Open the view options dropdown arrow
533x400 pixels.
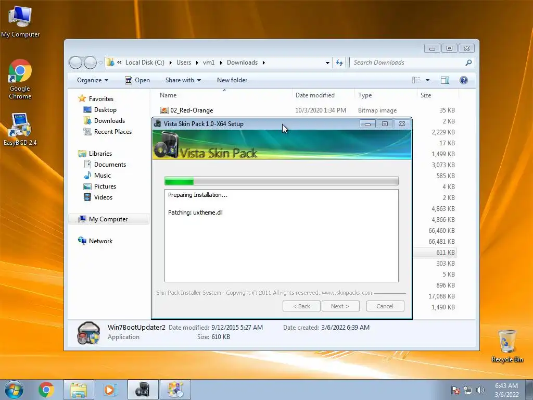click(428, 80)
